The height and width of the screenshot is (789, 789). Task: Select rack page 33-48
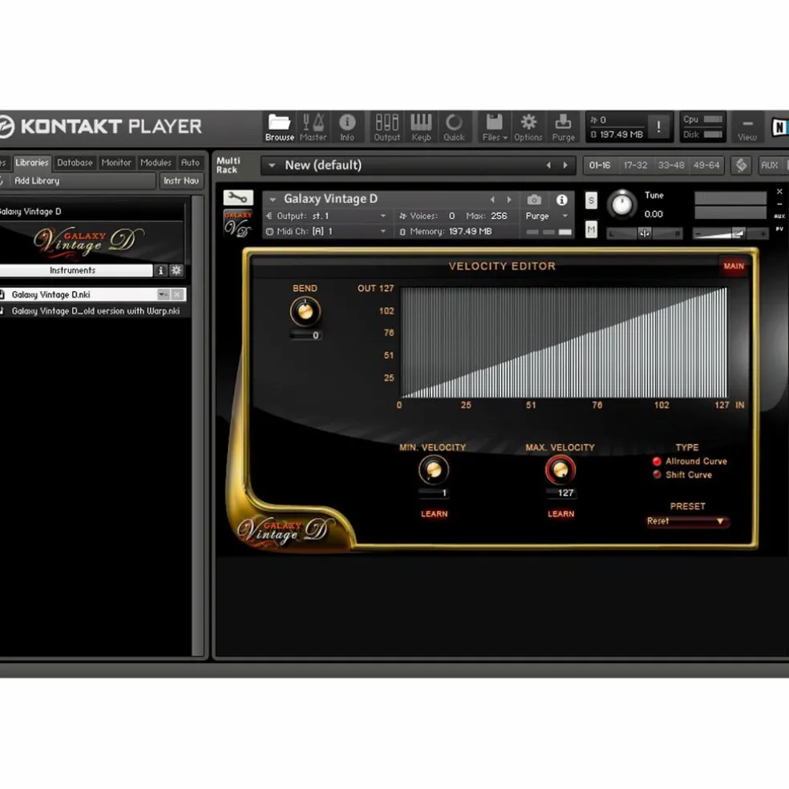[x=671, y=165]
